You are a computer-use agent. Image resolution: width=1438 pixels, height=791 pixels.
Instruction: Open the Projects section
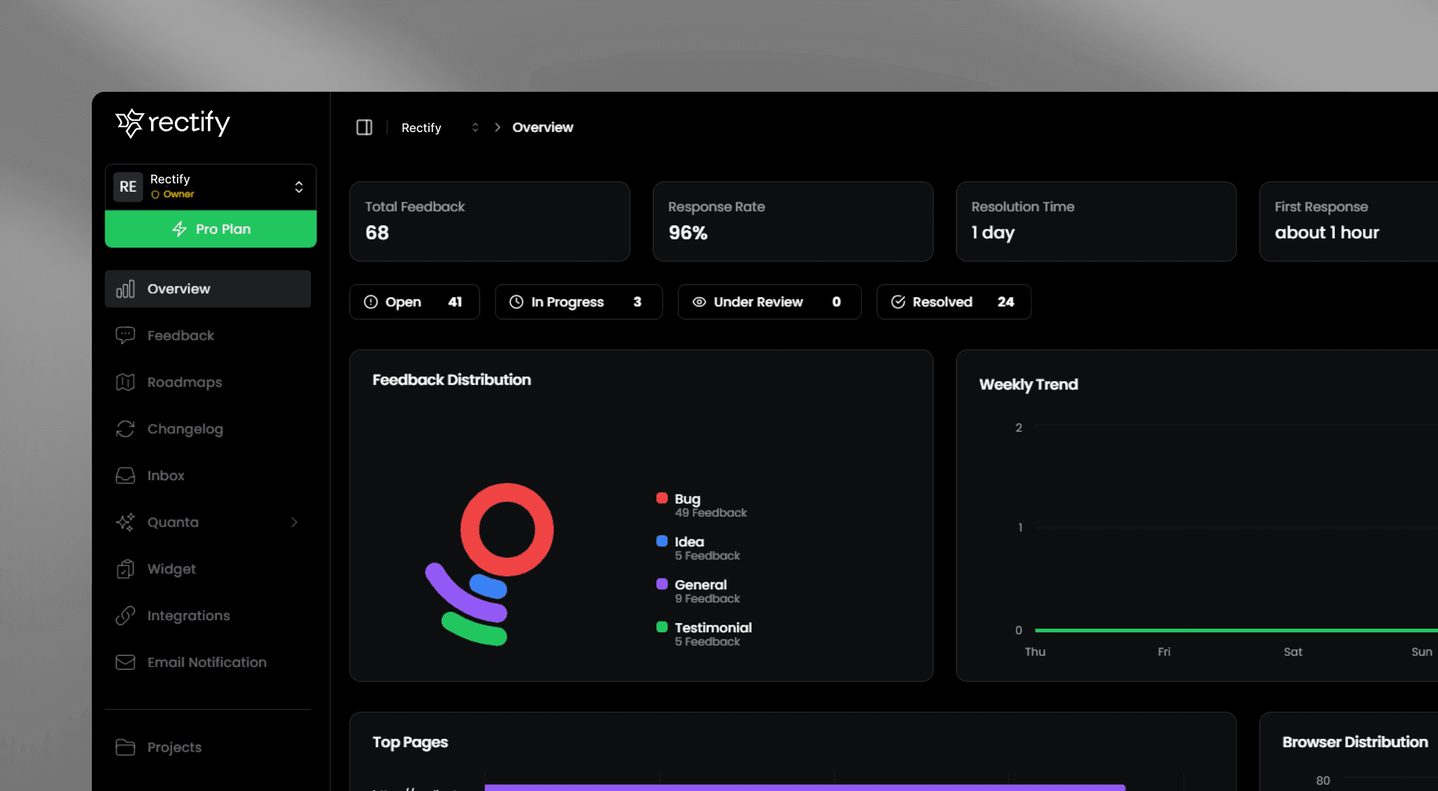173,747
